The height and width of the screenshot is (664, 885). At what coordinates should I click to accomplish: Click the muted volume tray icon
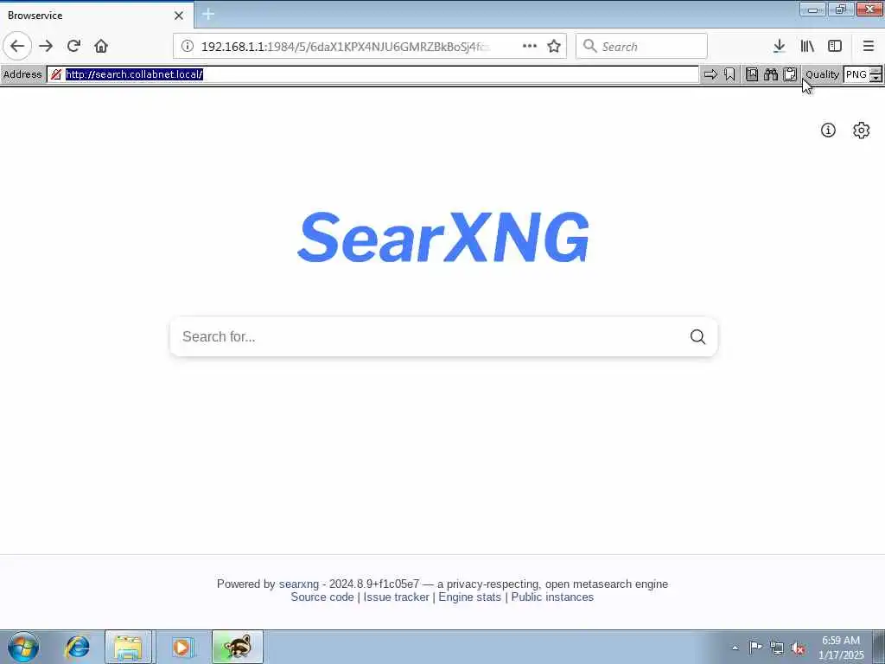pyautogui.click(x=798, y=648)
